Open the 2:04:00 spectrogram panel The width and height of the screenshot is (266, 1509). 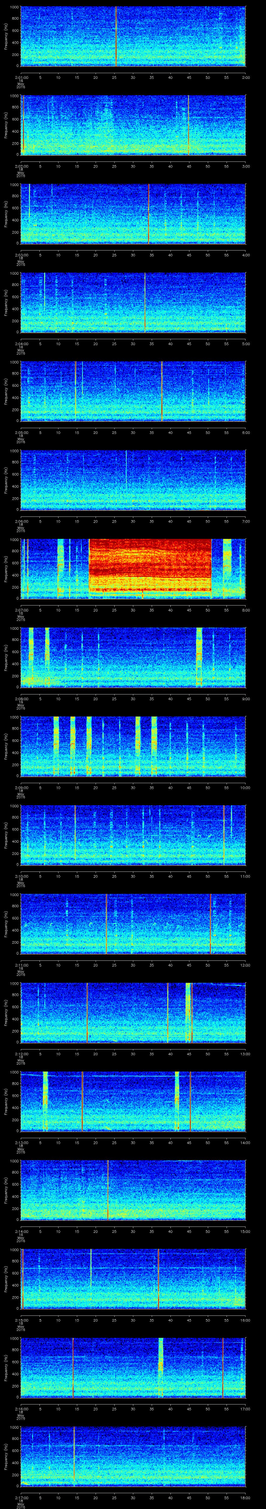pyautogui.click(x=133, y=302)
